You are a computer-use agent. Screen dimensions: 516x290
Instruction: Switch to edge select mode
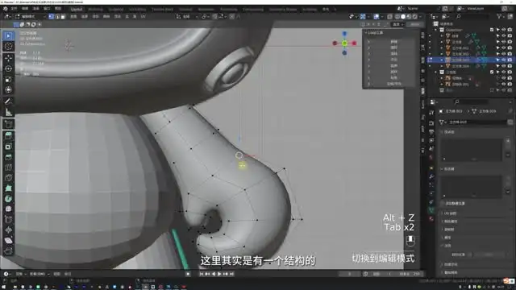pos(57,16)
